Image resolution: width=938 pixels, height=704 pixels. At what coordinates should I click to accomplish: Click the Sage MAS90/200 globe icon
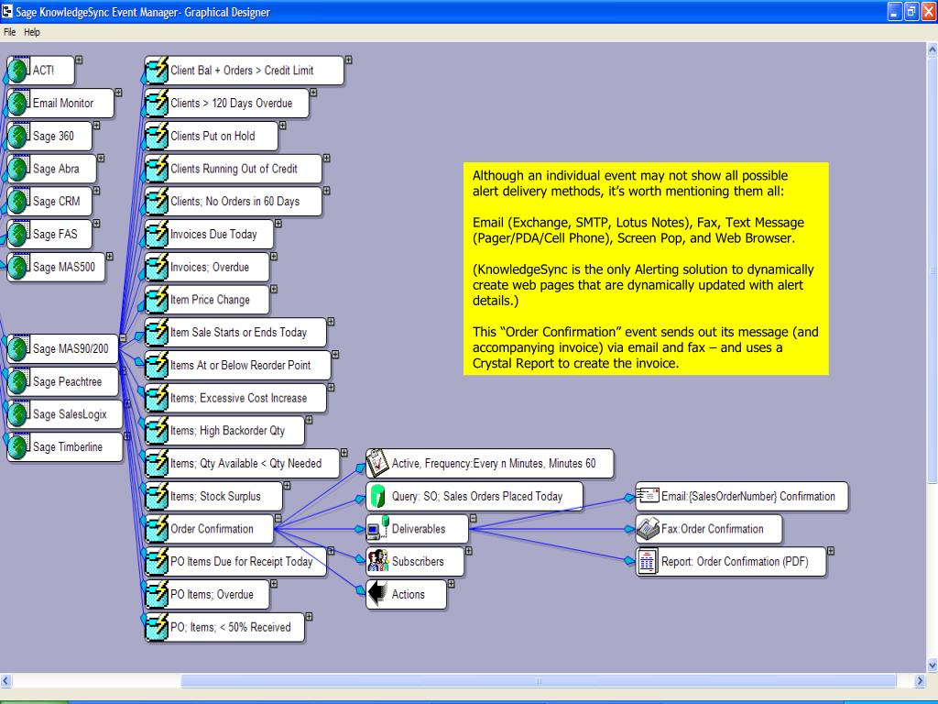(x=19, y=348)
